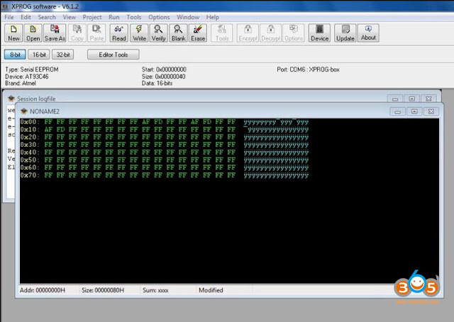Screen dimensions: 454x322
Task: Click the Sum: xxxx status field
Action: [155, 290]
